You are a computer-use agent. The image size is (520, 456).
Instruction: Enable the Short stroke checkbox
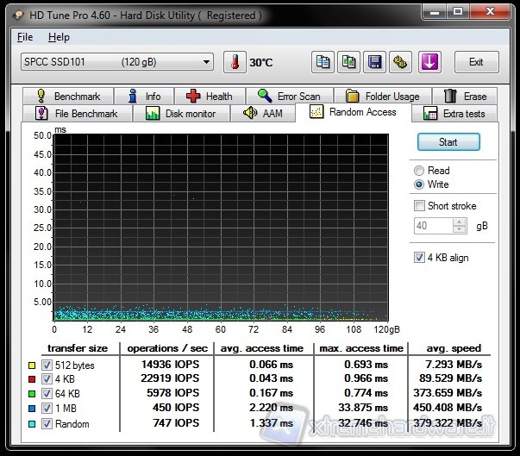pos(420,206)
